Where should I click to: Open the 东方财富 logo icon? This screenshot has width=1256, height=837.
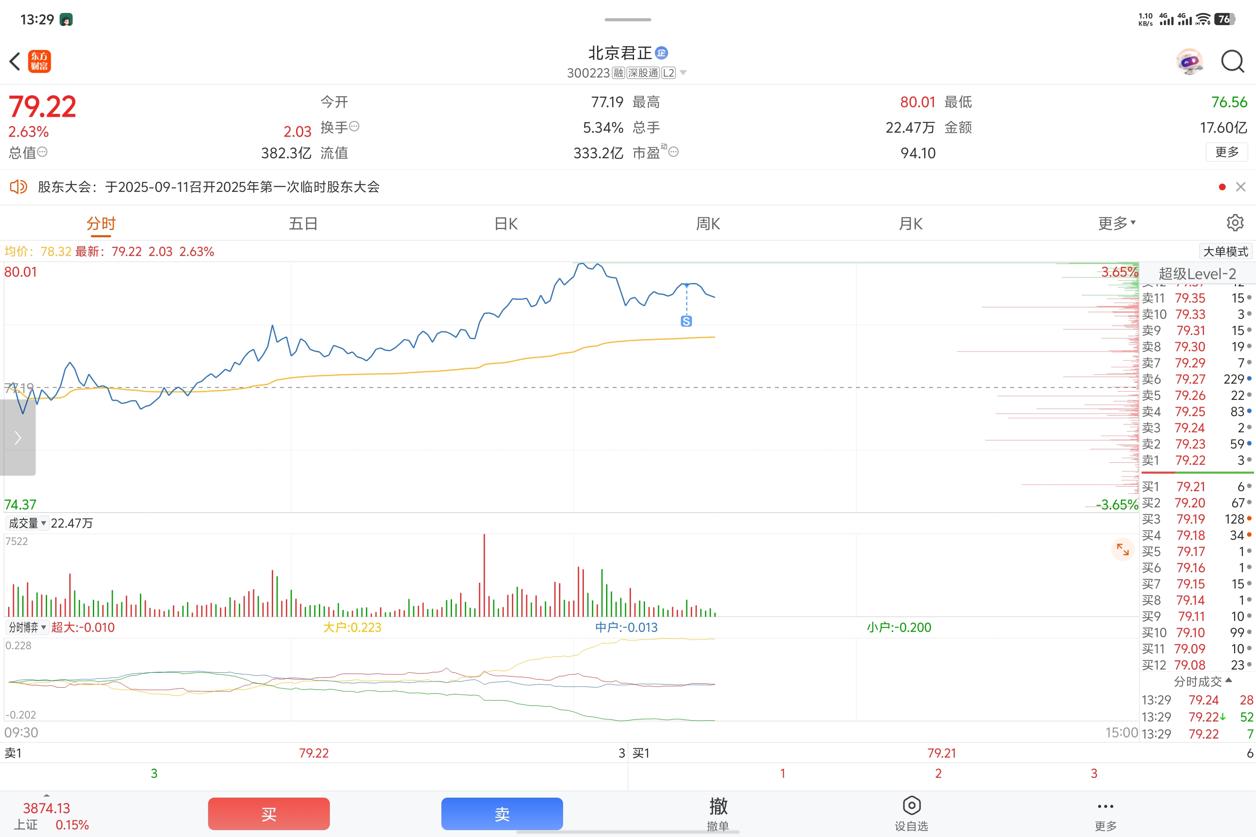pos(39,61)
